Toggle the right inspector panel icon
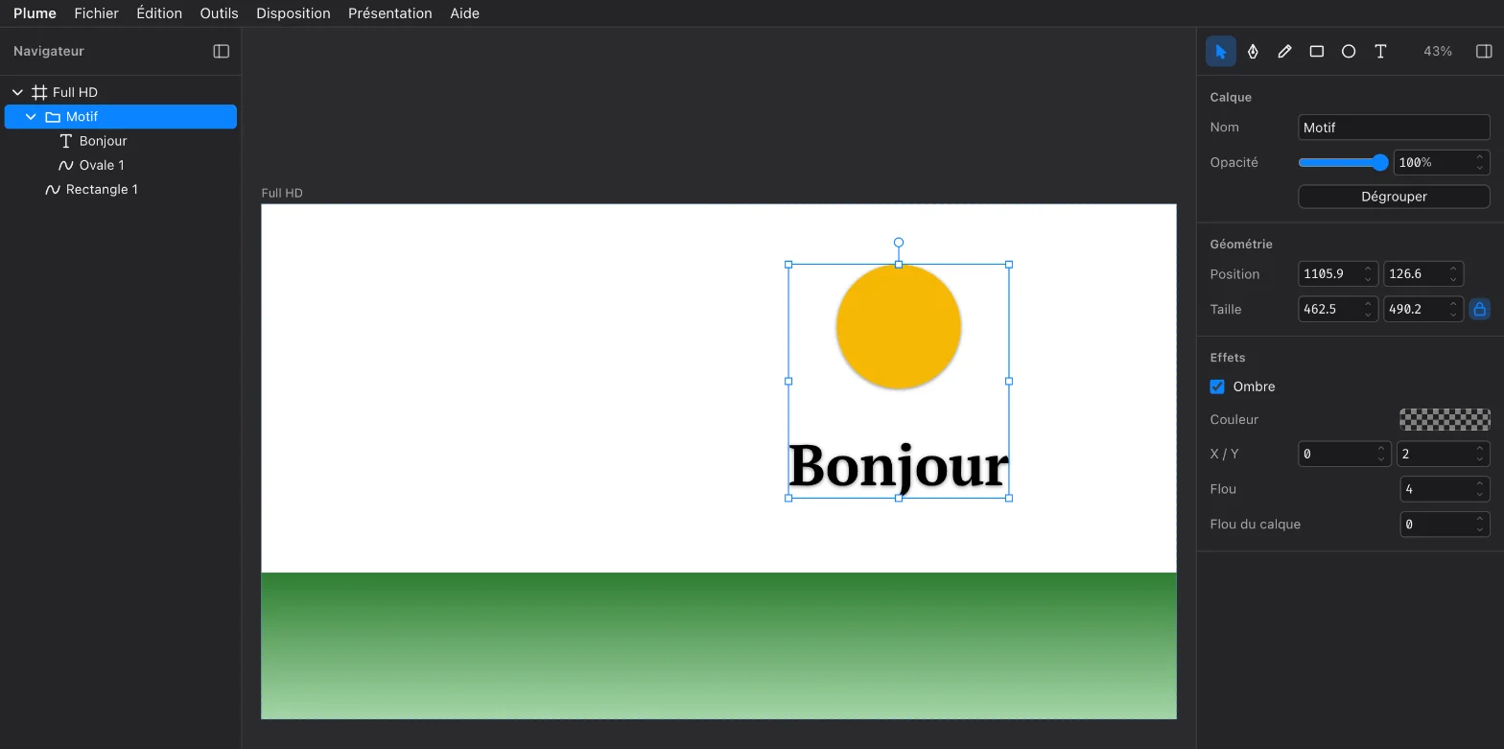The image size is (1504, 749). click(x=1484, y=51)
